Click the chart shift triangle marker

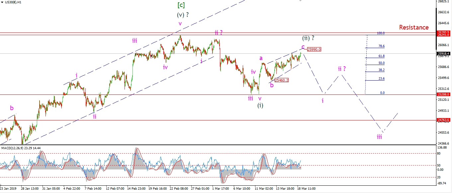[x=301, y=1]
